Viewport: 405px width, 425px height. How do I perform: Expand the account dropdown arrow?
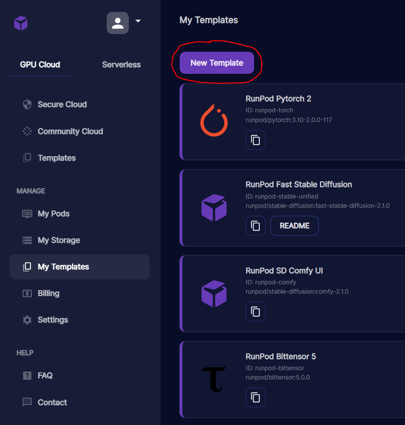(138, 21)
